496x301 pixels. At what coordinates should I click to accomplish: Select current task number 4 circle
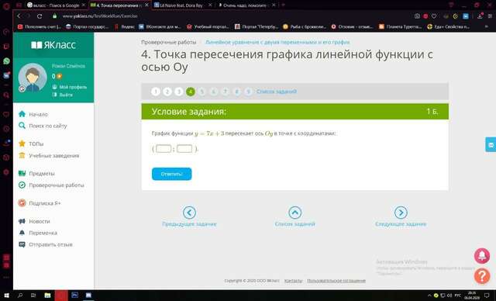click(191, 92)
